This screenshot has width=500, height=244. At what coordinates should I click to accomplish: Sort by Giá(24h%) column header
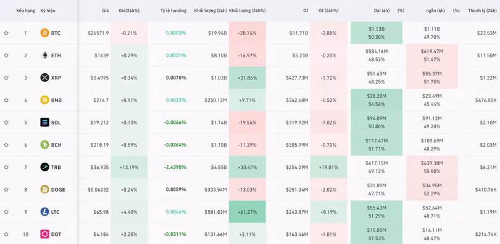(129, 10)
